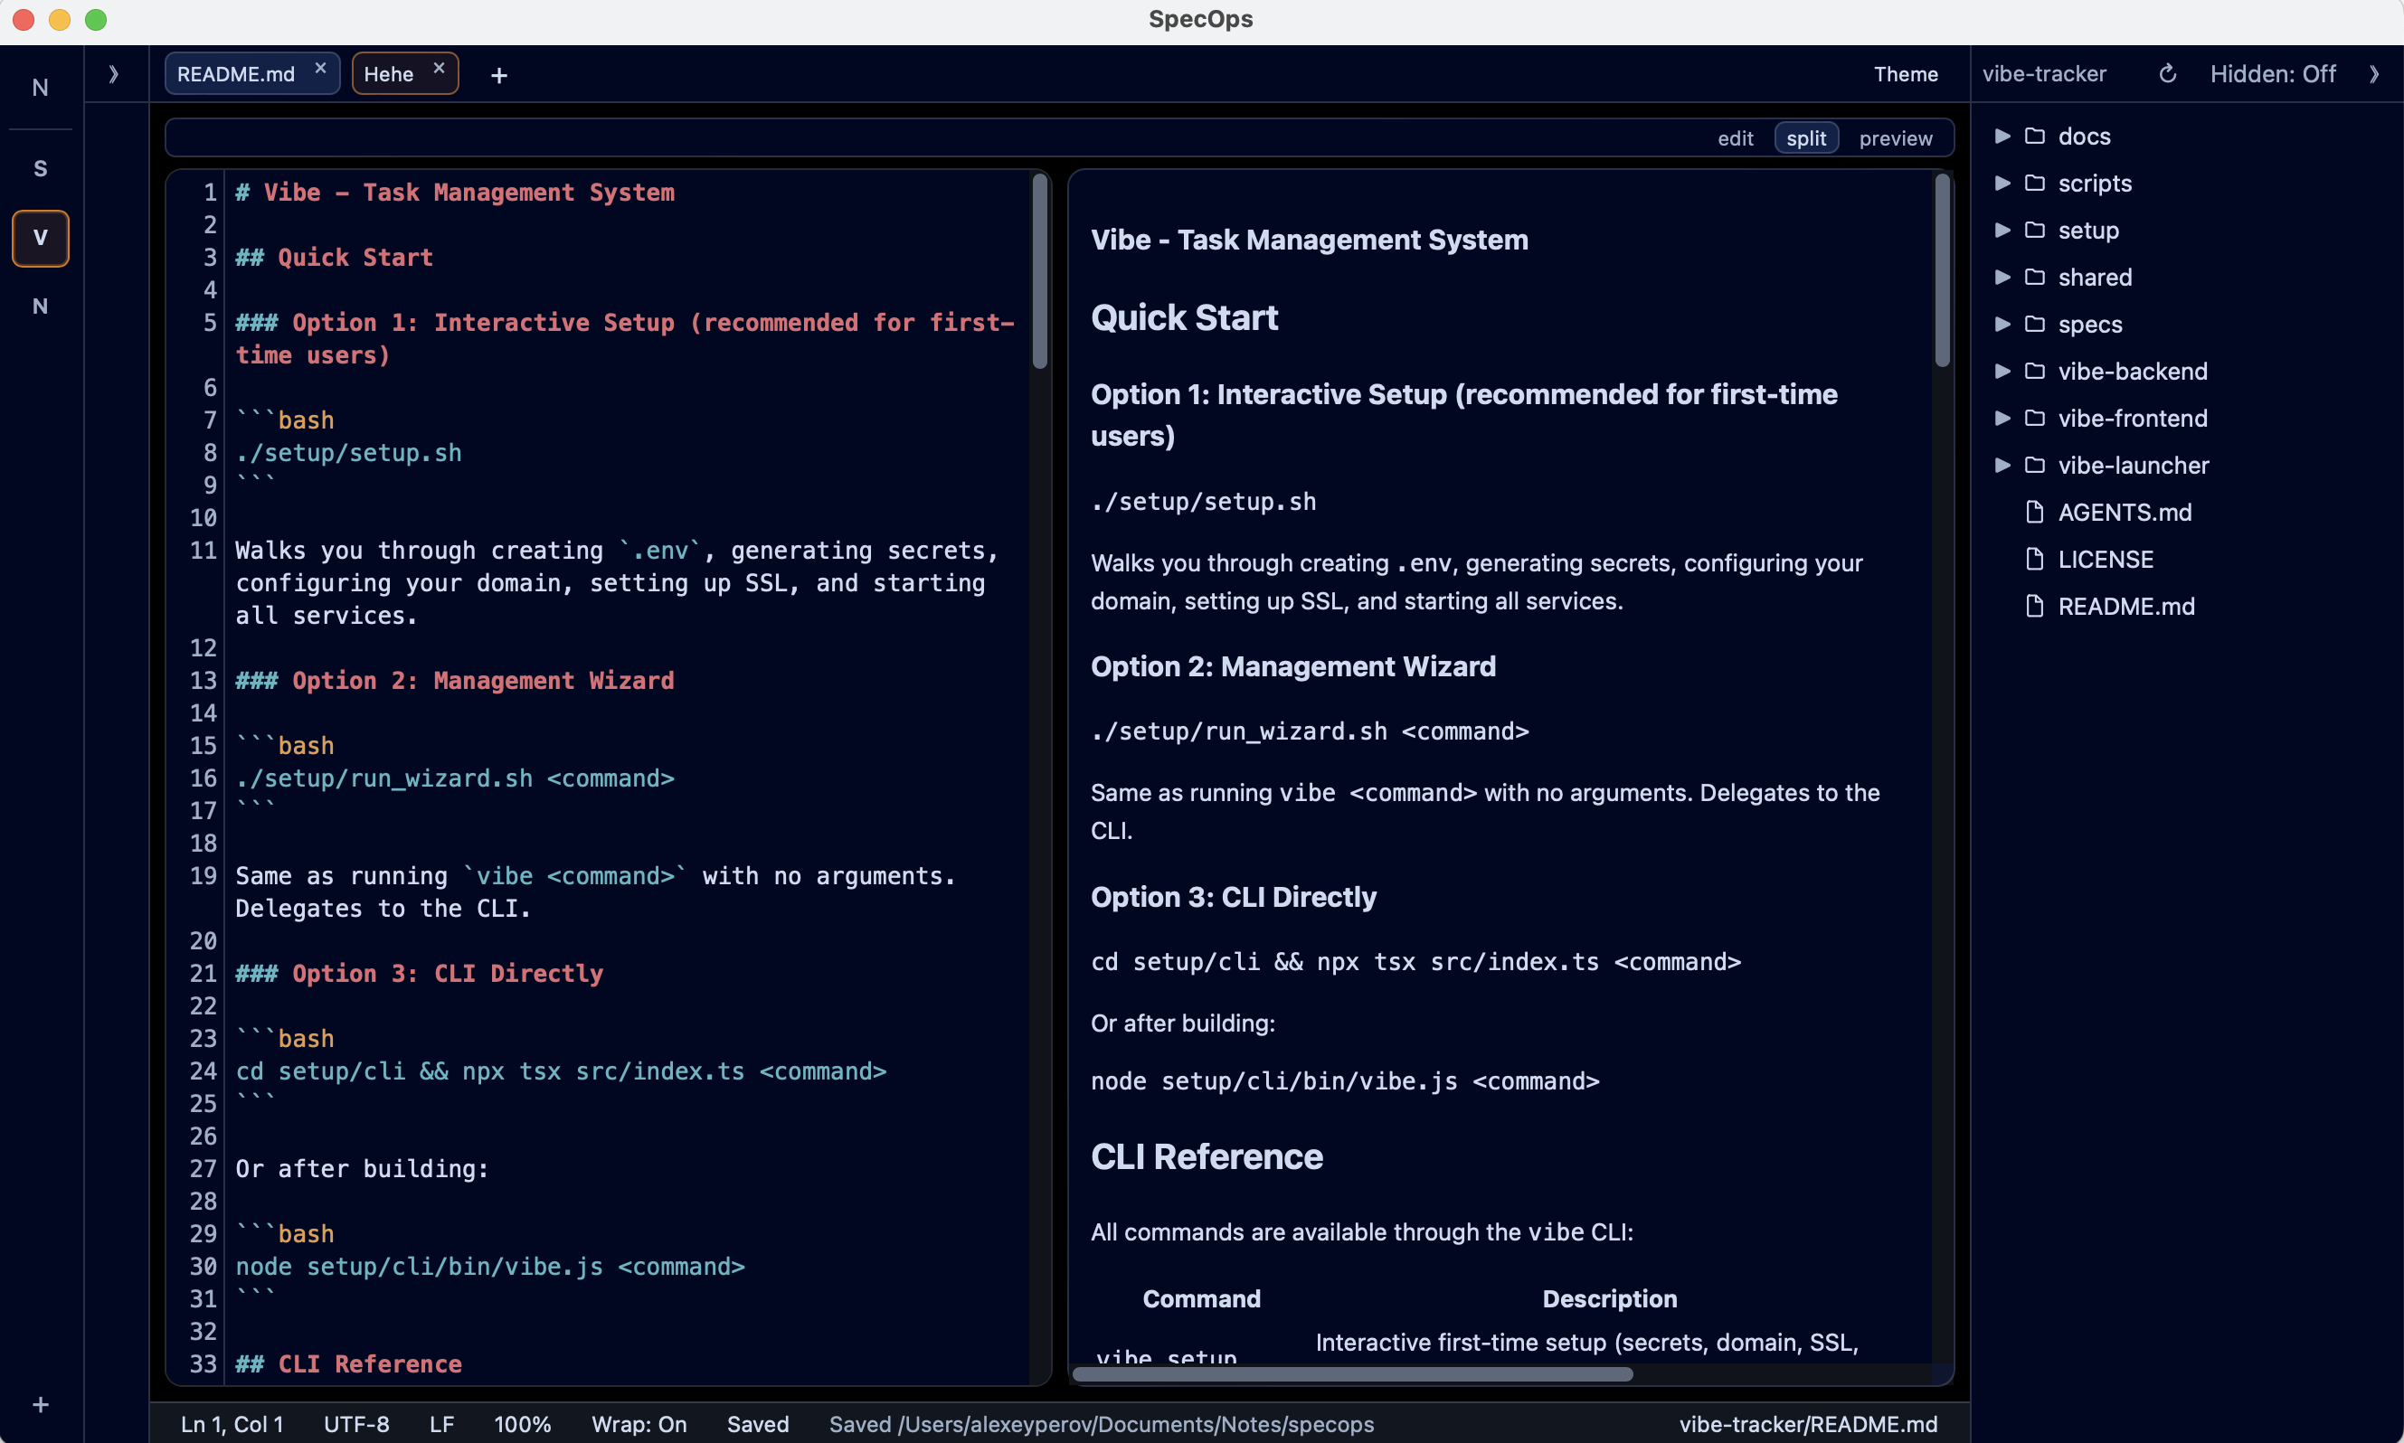Image resolution: width=2404 pixels, height=1443 pixels.
Task: Click the shared folder label
Action: click(2095, 278)
